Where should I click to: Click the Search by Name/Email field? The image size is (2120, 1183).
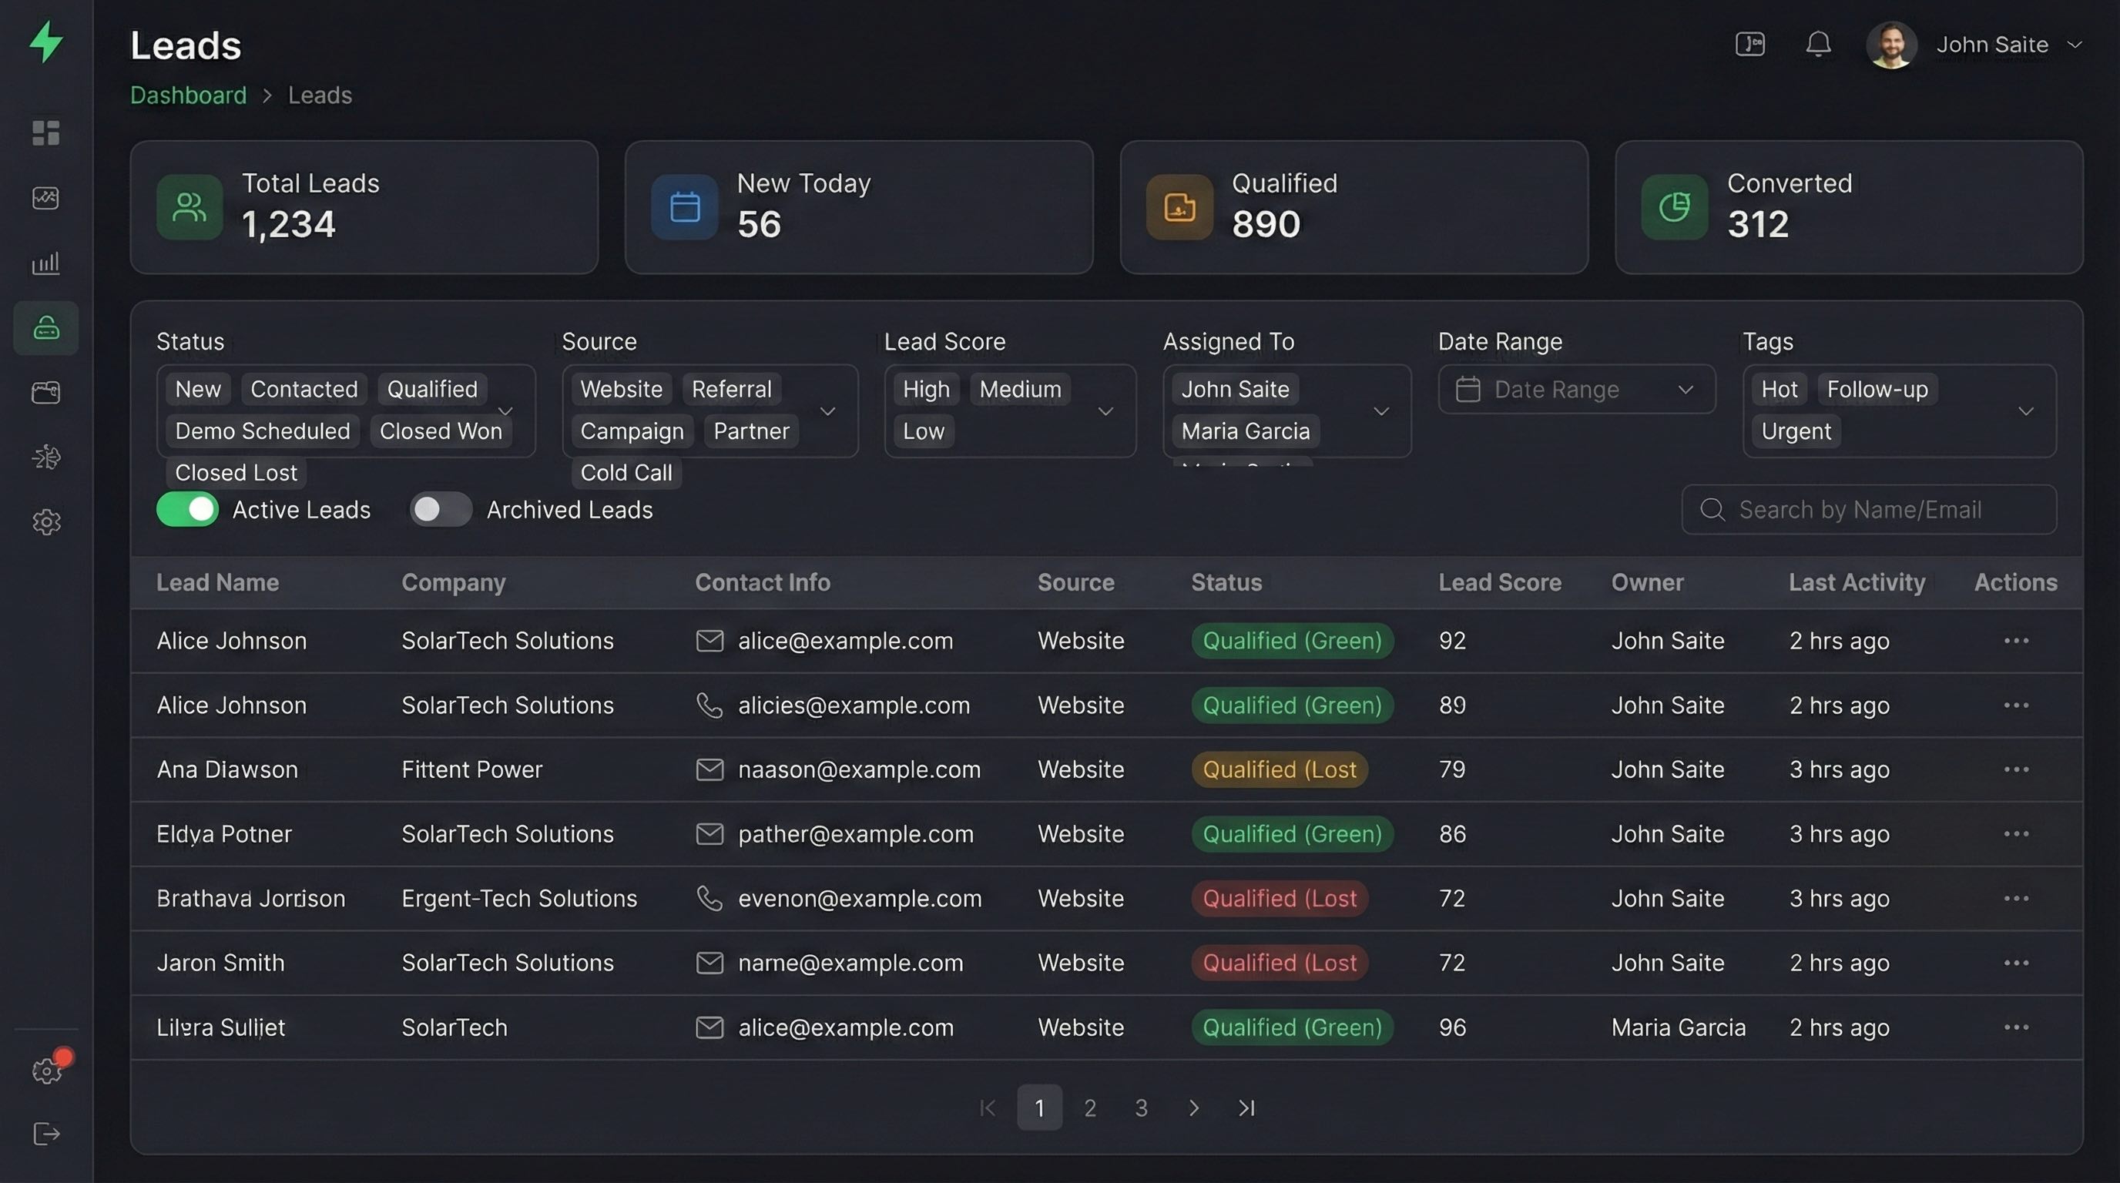[x=1868, y=509]
